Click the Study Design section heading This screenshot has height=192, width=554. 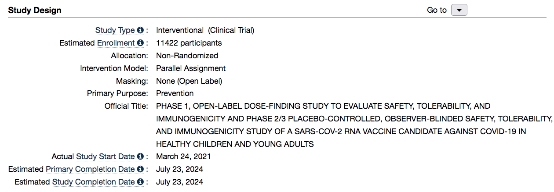pos(35,10)
